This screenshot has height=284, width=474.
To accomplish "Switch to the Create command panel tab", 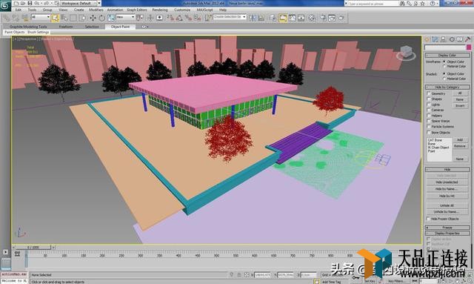I will [x=427, y=39].
